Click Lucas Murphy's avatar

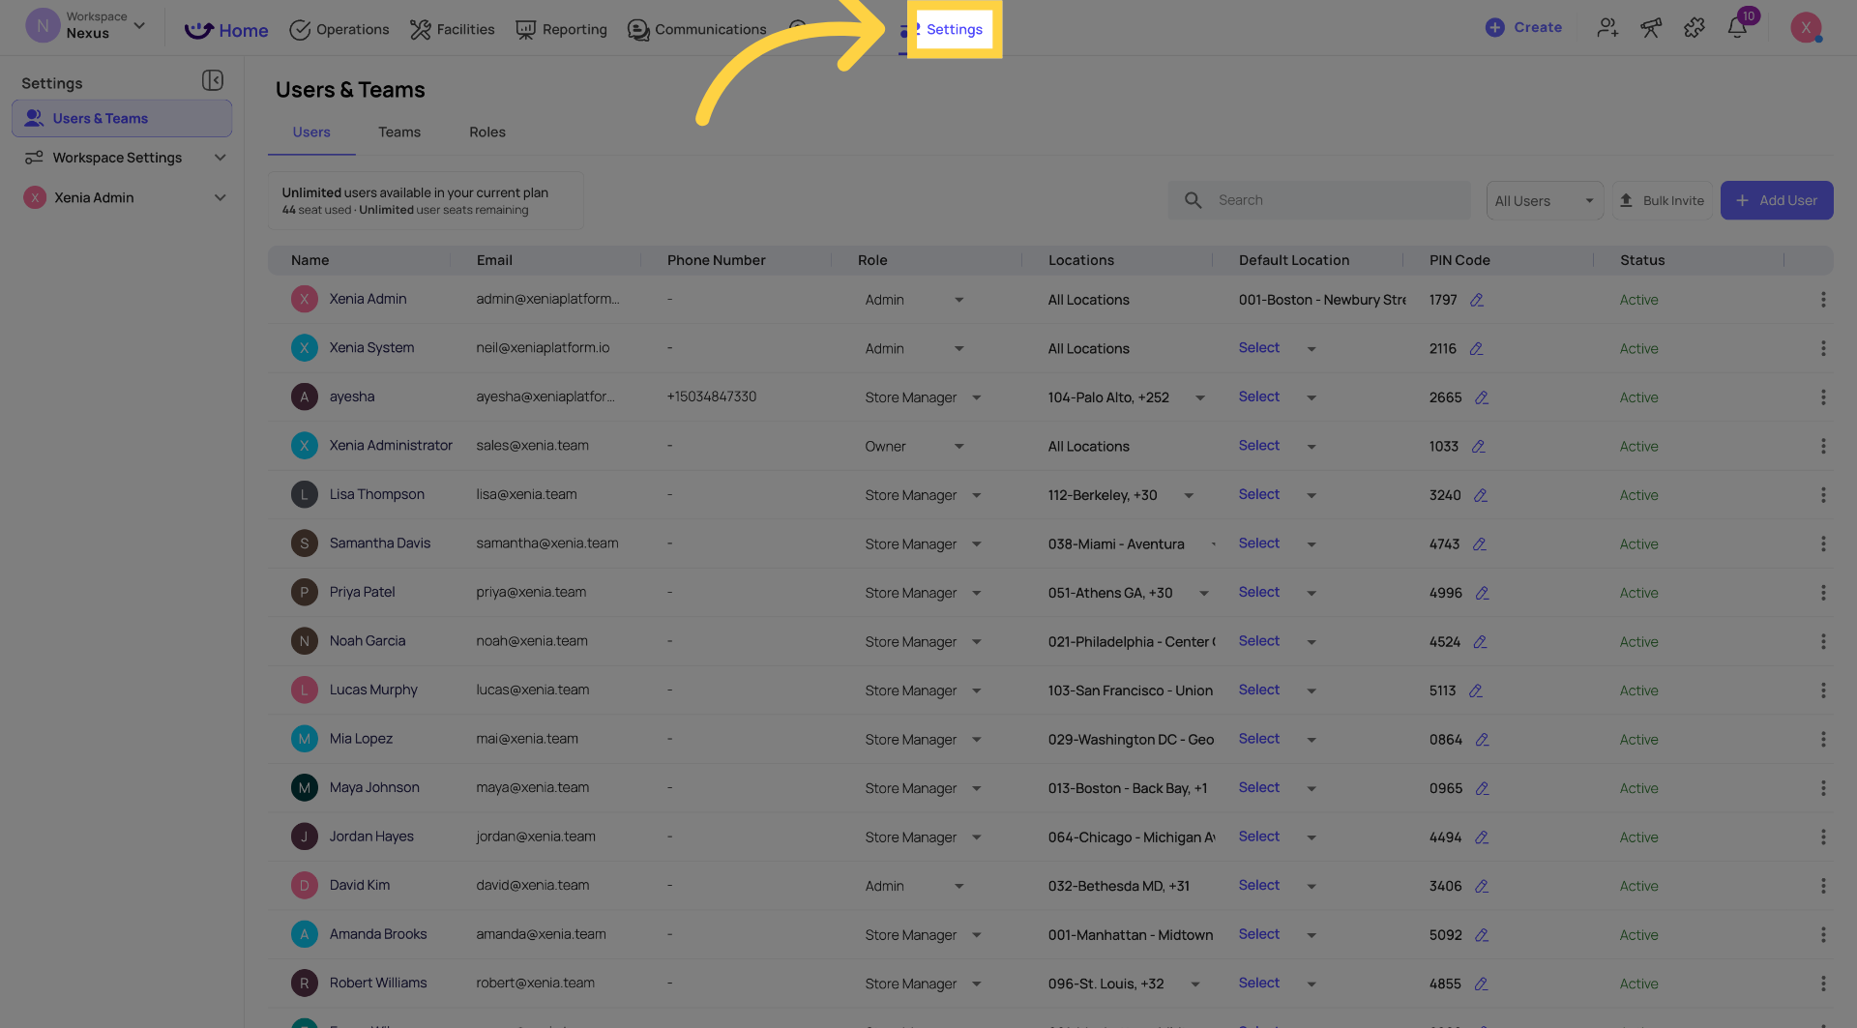tap(305, 690)
